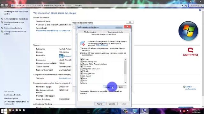The width and height of the screenshot is (204, 114).
Task: Toggle the CSS3 Menu checkbox
Action: pos(82,66)
